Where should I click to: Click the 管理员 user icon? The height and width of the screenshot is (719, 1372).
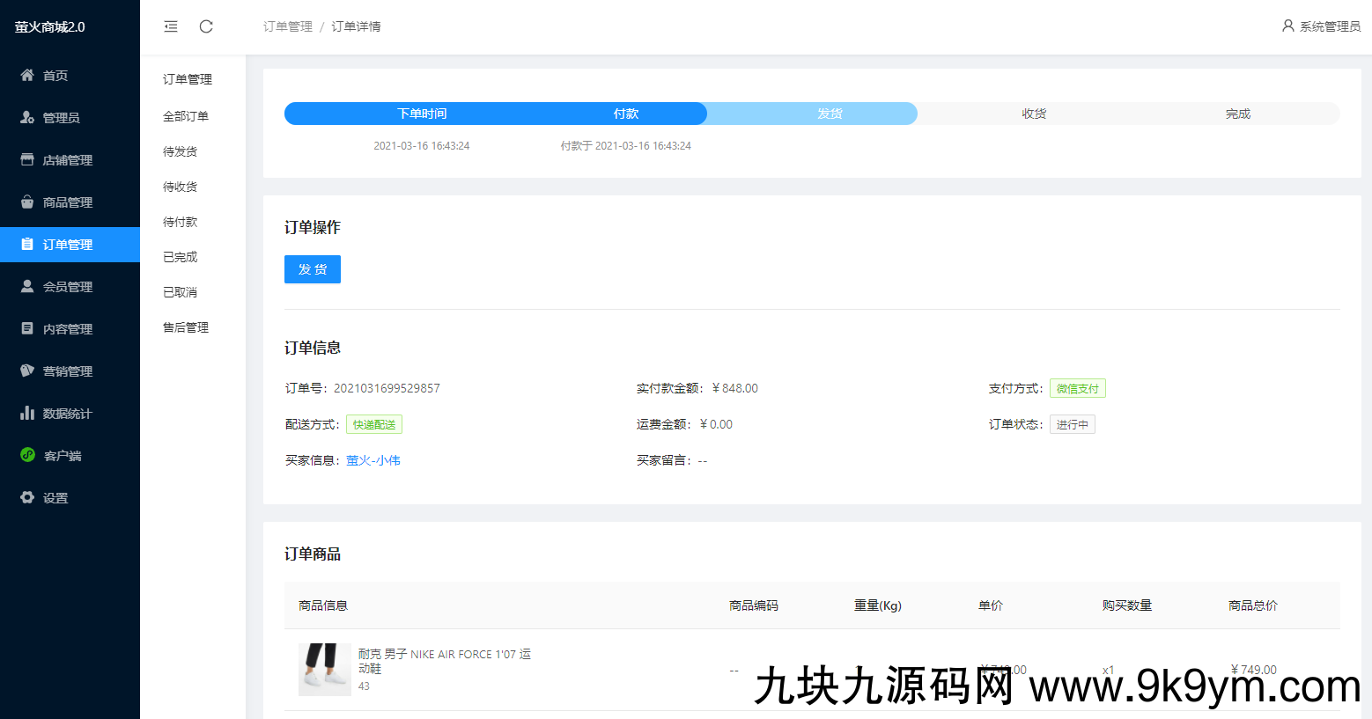pos(27,118)
